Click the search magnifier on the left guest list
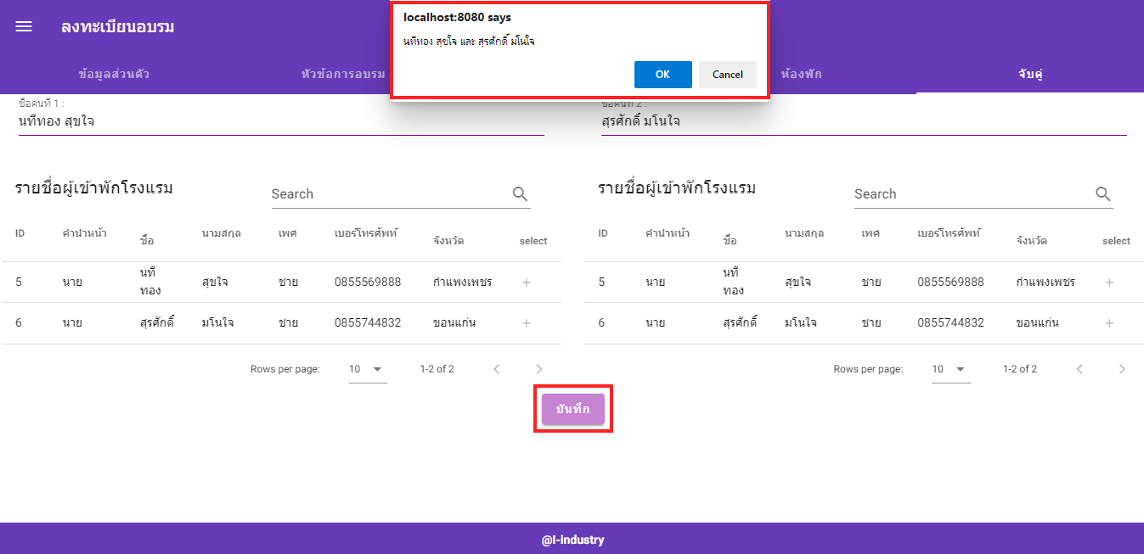Image resolution: width=1144 pixels, height=554 pixels. pos(519,193)
